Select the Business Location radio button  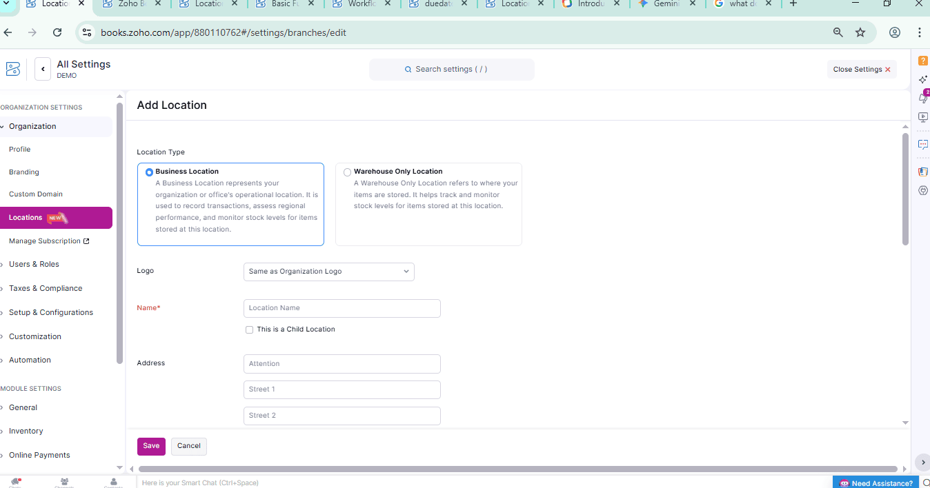click(149, 172)
